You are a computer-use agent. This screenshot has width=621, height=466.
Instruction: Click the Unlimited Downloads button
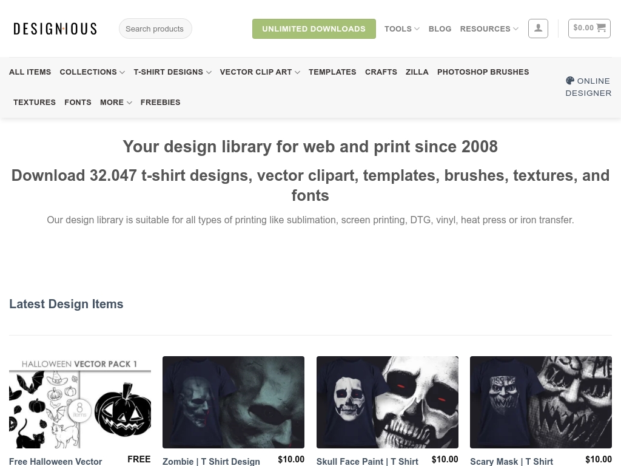point(314,29)
